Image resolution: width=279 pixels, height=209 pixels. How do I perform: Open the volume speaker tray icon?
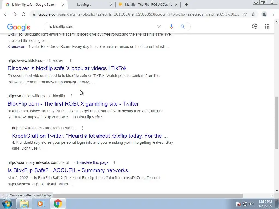[251, 204]
